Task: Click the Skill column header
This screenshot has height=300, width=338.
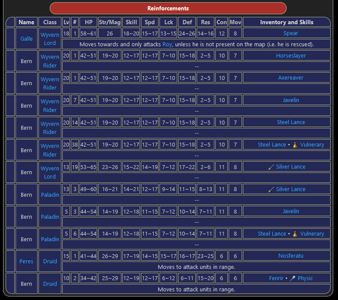Action: (x=131, y=22)
